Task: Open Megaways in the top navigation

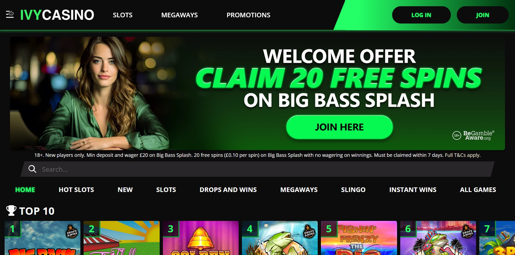Action: tap(179, 15)
